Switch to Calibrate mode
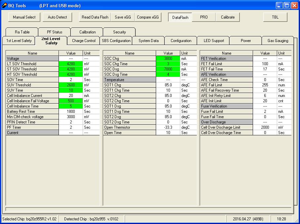The width and height of the screenshot is (300, 224). 228,17
